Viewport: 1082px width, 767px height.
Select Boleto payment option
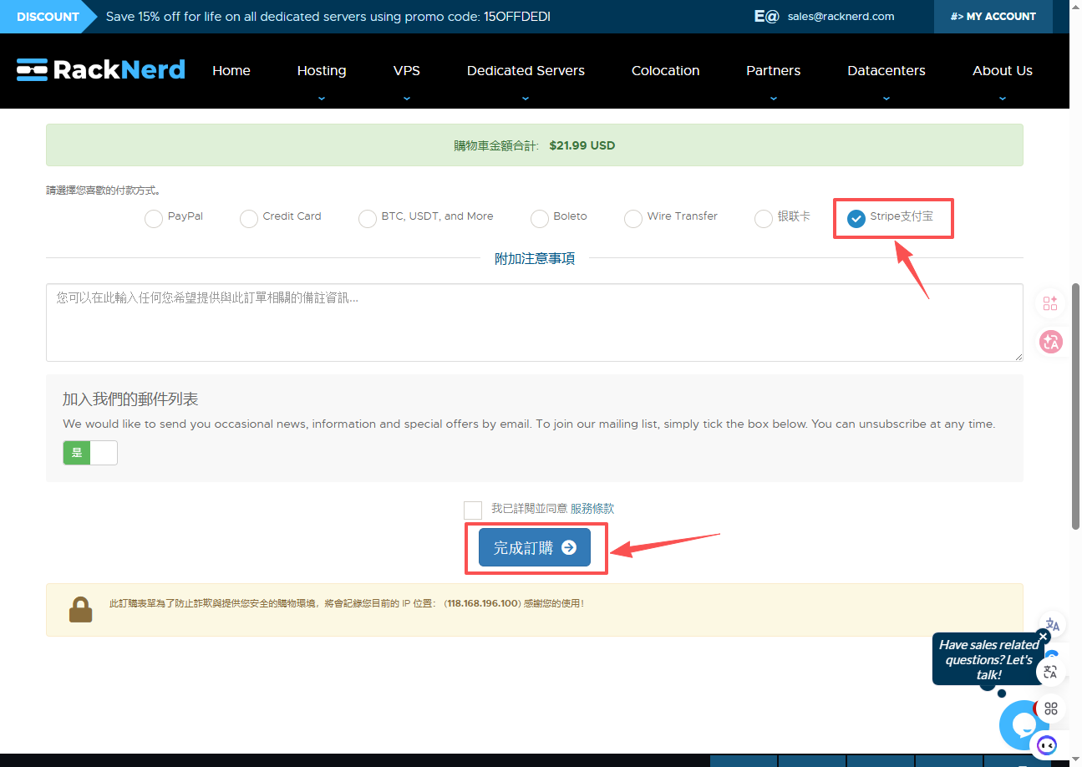540,219
